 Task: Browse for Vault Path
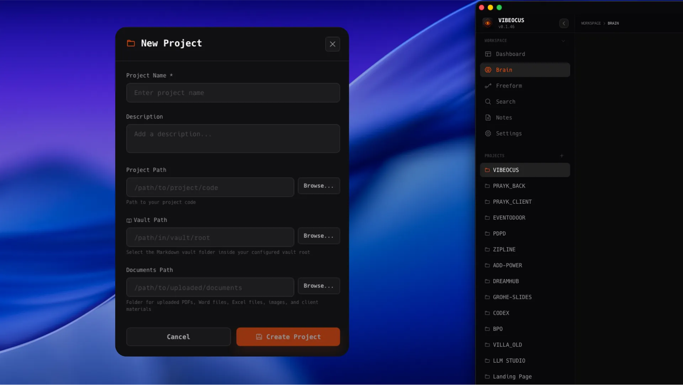[319, 236]
